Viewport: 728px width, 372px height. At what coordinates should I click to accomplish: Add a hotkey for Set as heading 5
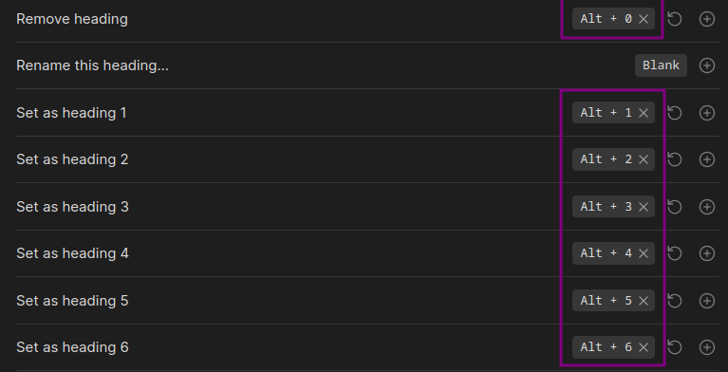(x=706, y=301)
